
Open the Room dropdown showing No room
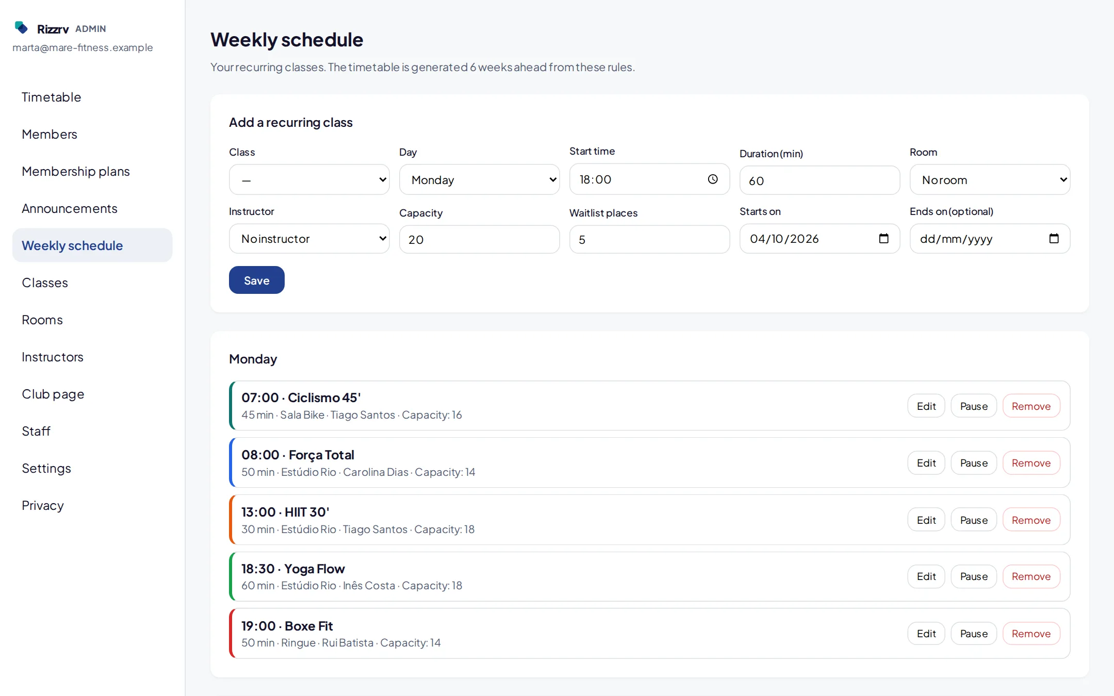pos(990,179)
